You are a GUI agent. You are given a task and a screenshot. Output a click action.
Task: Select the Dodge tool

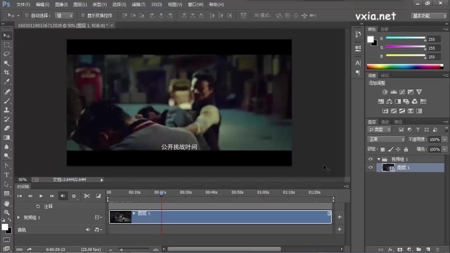pos(6,156)
